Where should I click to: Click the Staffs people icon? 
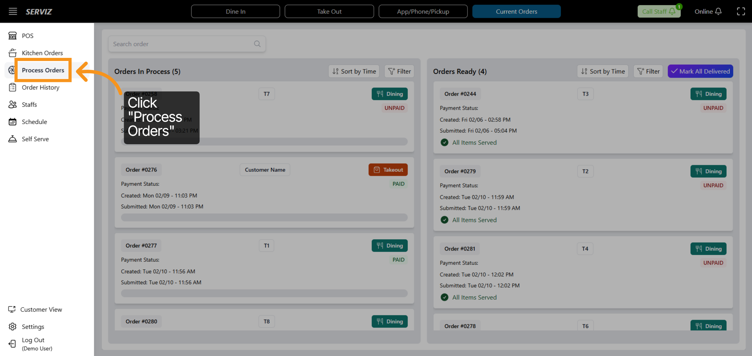click(13, 104)
